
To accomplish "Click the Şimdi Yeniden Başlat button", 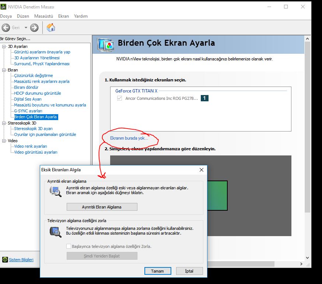I will [x=102, y=256].
